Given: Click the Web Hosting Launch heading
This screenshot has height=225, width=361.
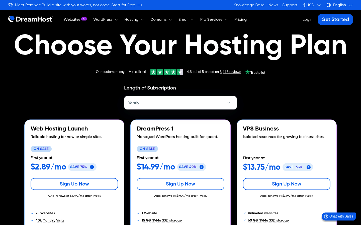Looking at the screenshot, I should pyautogui.click(x=59, y=128).
